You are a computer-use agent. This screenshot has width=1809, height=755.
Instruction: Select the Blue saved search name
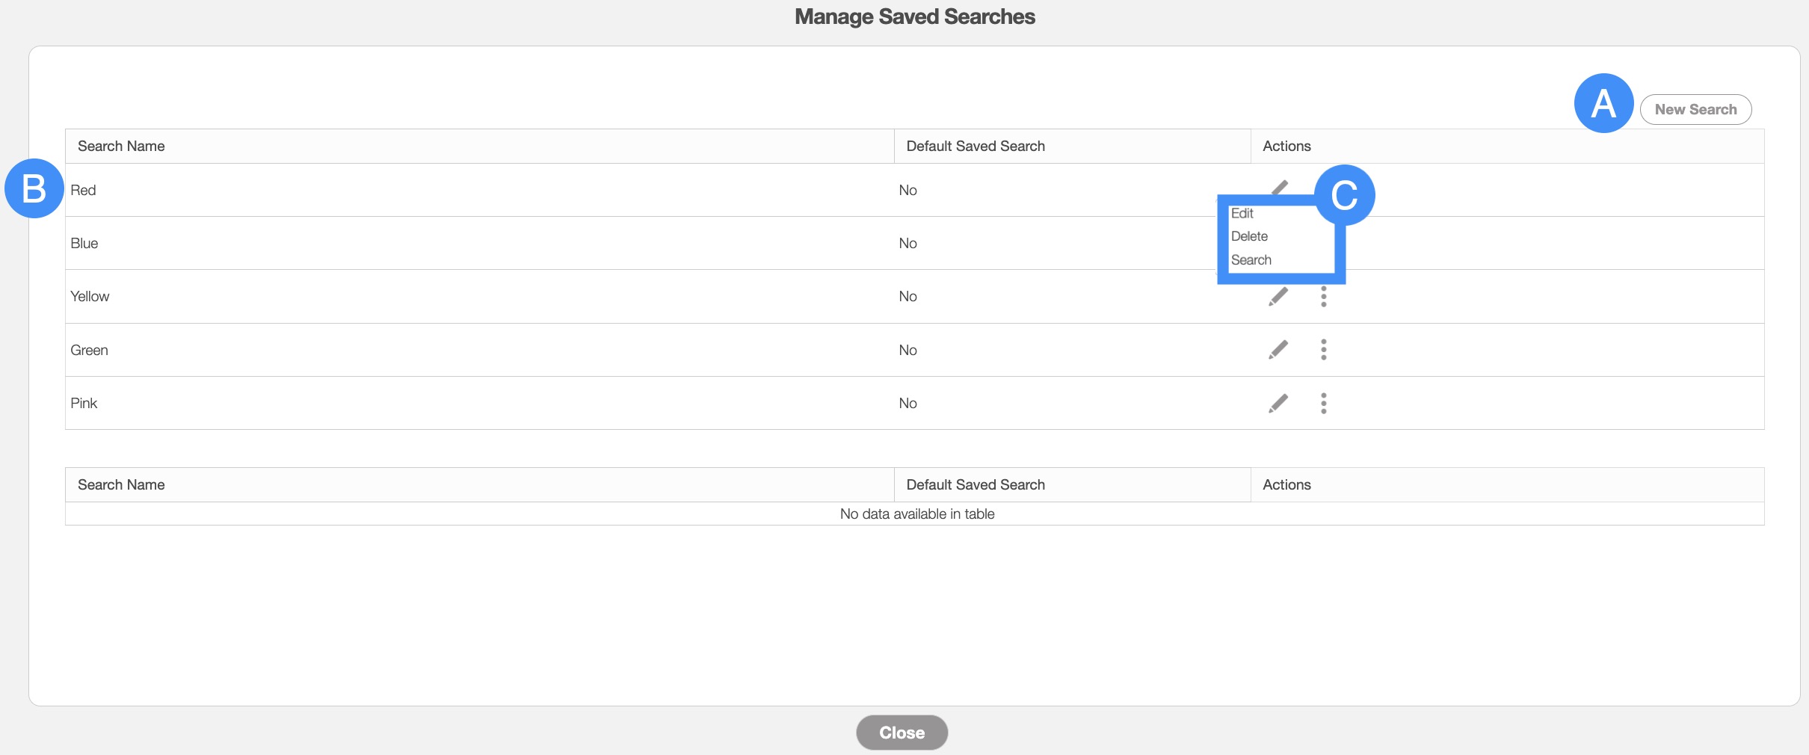tap(84, 244)
